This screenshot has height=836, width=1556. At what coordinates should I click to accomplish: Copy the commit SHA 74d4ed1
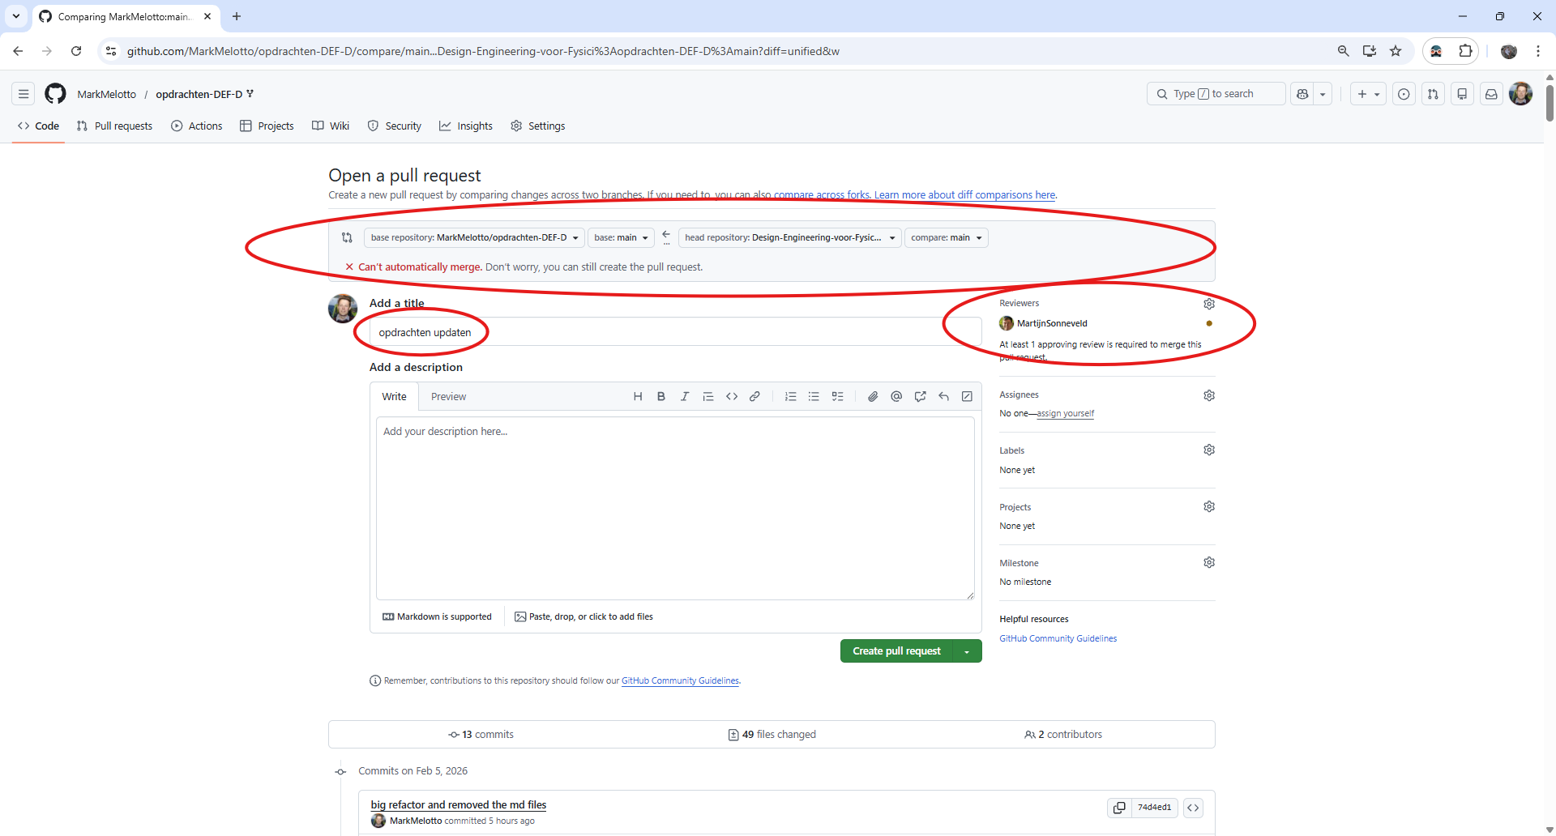pyautogui.click(x=1120, y=807)
